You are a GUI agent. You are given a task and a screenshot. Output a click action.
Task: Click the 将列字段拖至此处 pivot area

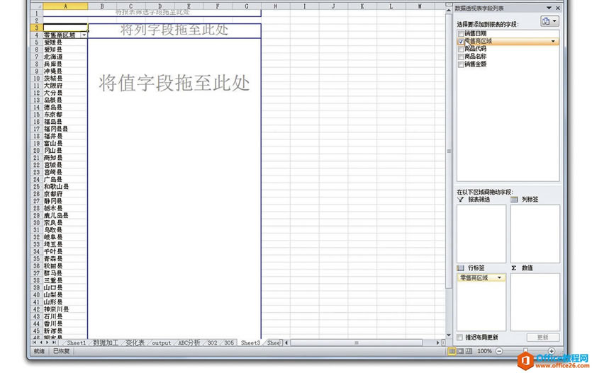174,30
